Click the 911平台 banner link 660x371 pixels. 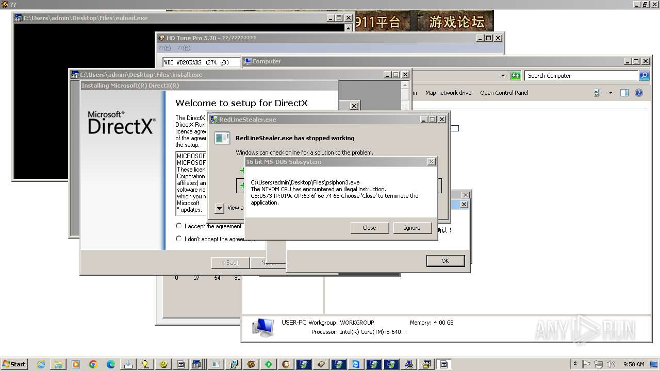(x=377, y=22)
